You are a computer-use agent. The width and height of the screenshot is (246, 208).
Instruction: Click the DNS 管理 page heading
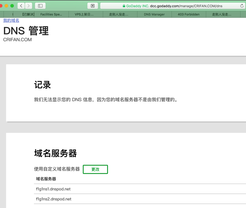26,31
